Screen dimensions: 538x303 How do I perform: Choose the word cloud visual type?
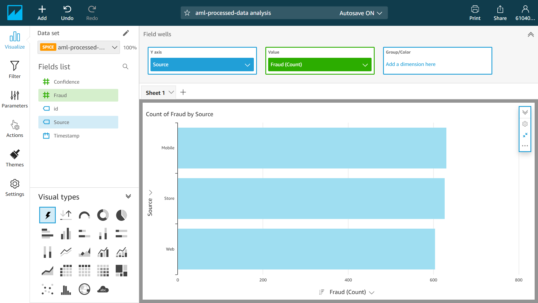(x=103, y=289)
